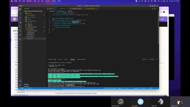
Task: Open the Search view in activity bar
Action: [20, 13]
